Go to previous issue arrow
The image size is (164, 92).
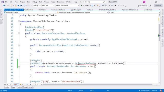click(27, 84)
